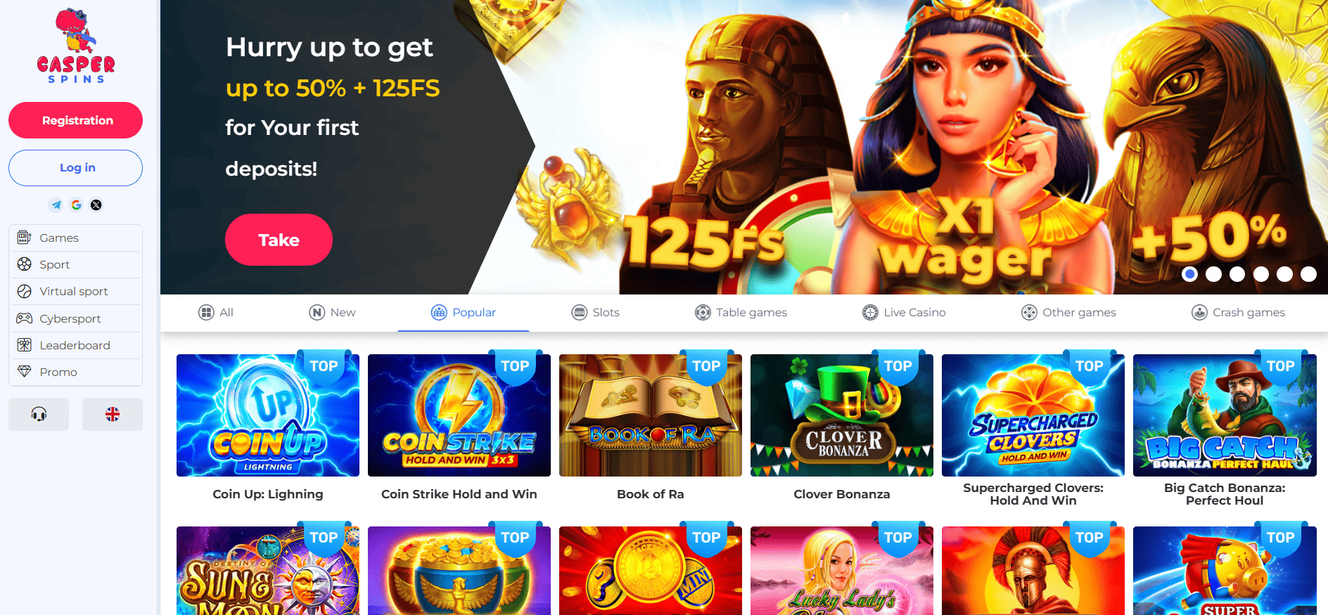The image size is (1328, 615).
Task: Open the Book of Ra game thumbnail
Action: 651,415
